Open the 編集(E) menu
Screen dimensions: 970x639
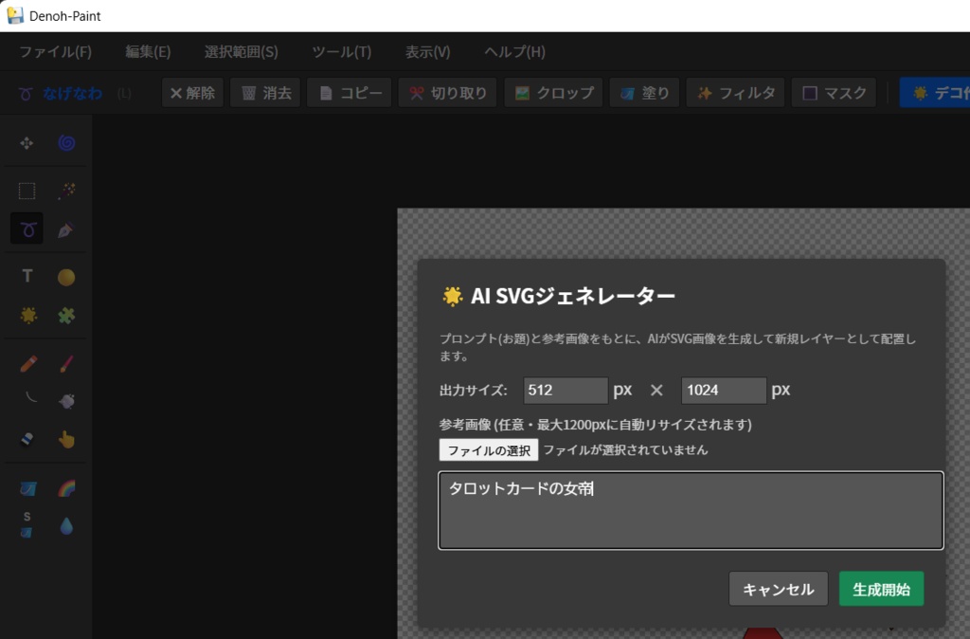(148, 52)
